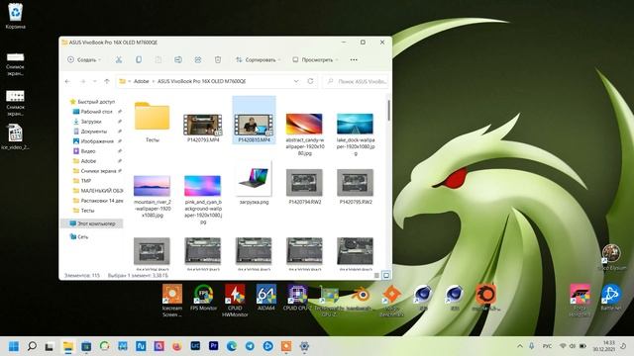This screenshot has height=356, width=634.
Task: Open the ice_video file on desktop
Action: (15, 137)
